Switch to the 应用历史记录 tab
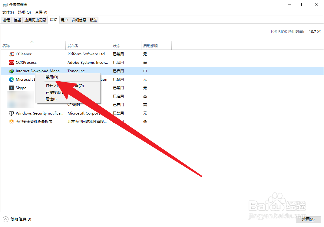The width and height of the screenshot is (324, 227). (35, 20)
